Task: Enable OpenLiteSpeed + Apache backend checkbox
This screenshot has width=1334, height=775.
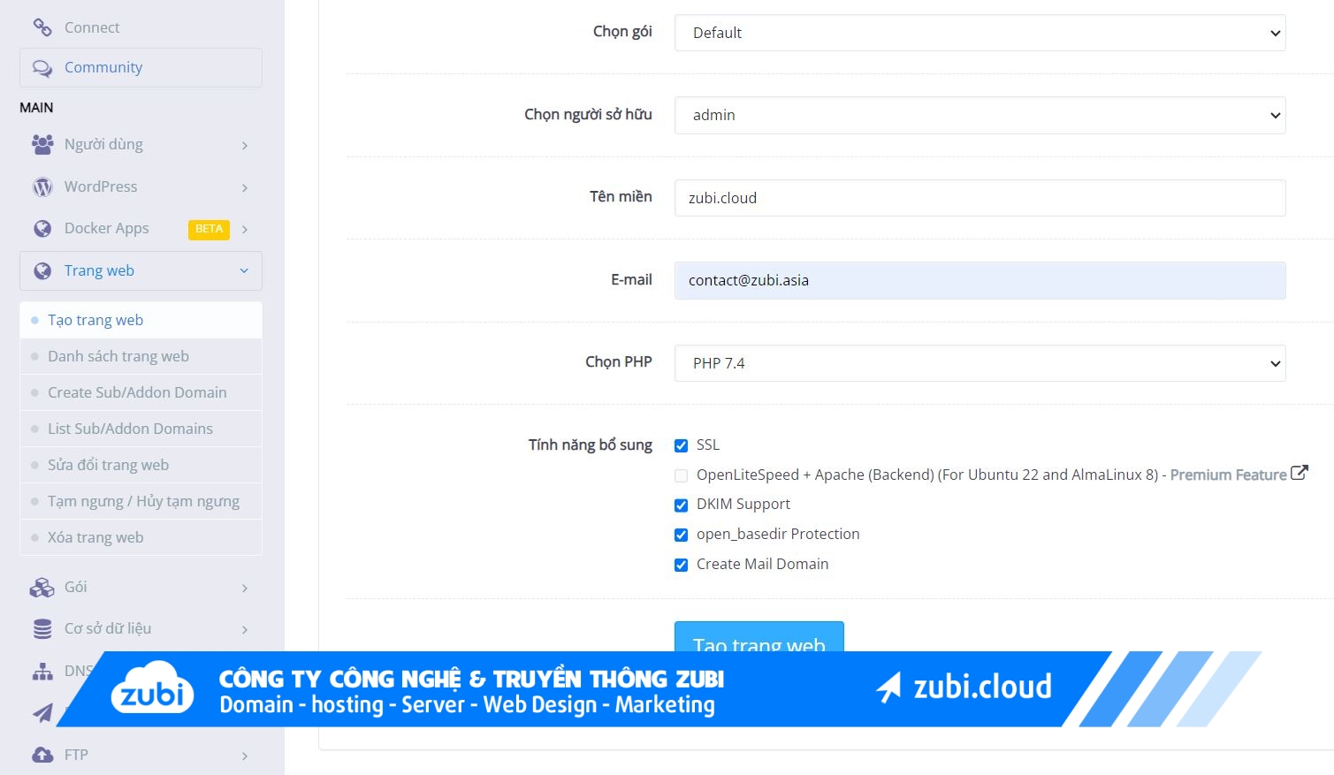Action: (681, 475)
